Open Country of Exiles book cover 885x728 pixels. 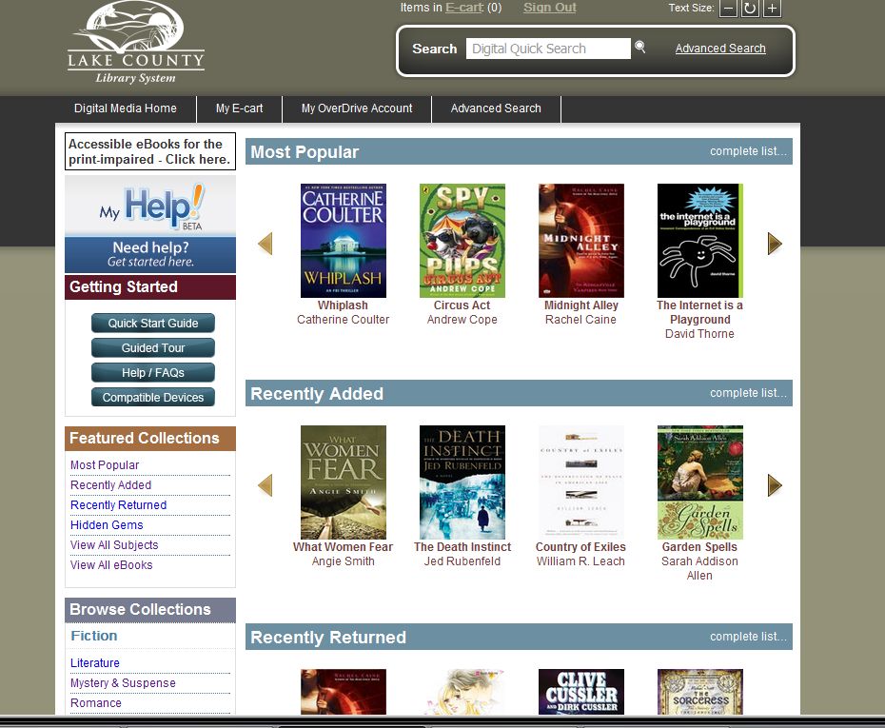click(581, 482)
